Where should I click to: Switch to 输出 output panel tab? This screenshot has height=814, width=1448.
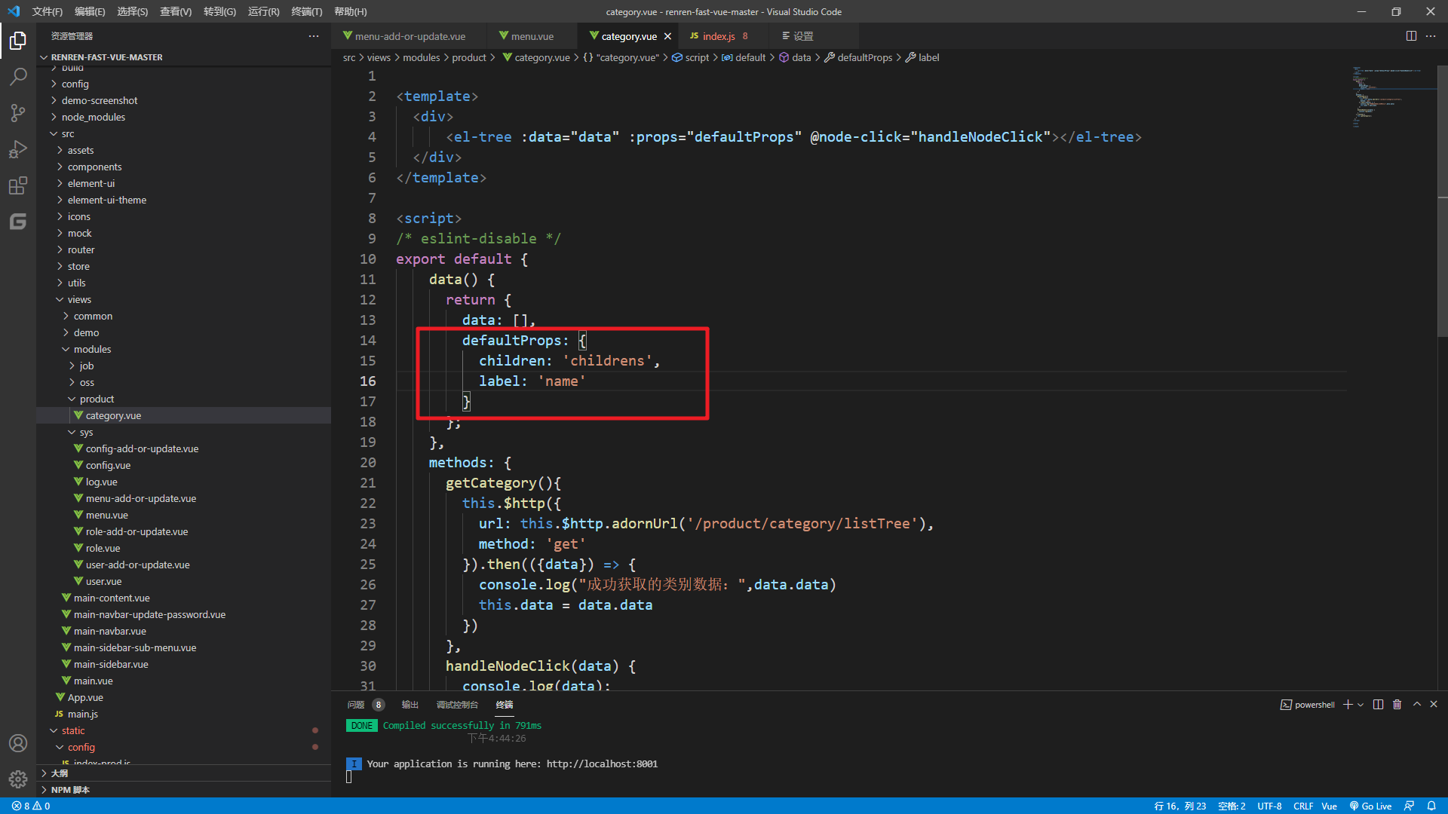pyautogui.click(x=410, y=705)
